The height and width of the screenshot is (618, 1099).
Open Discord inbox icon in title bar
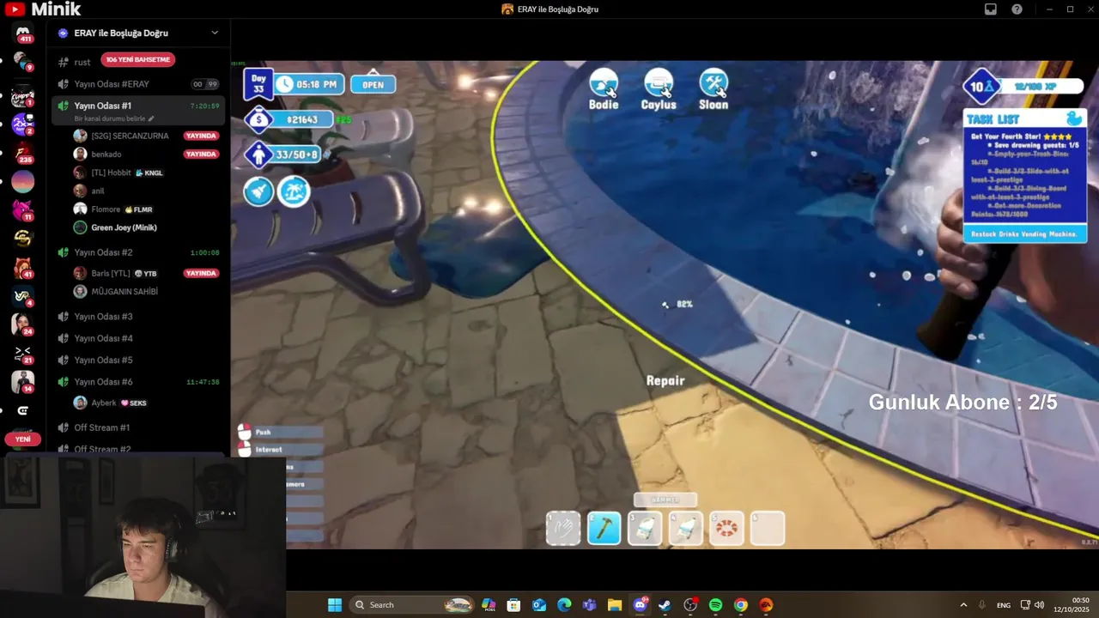(990, 9)
